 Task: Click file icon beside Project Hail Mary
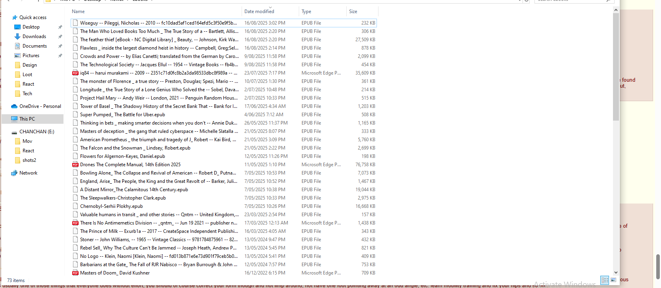tap(75, 98)
